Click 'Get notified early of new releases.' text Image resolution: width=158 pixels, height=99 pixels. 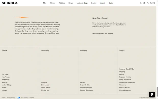[x=103, y=33]
